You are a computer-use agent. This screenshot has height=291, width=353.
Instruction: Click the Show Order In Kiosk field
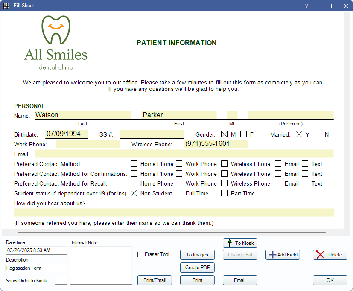[x=61, y=280]
